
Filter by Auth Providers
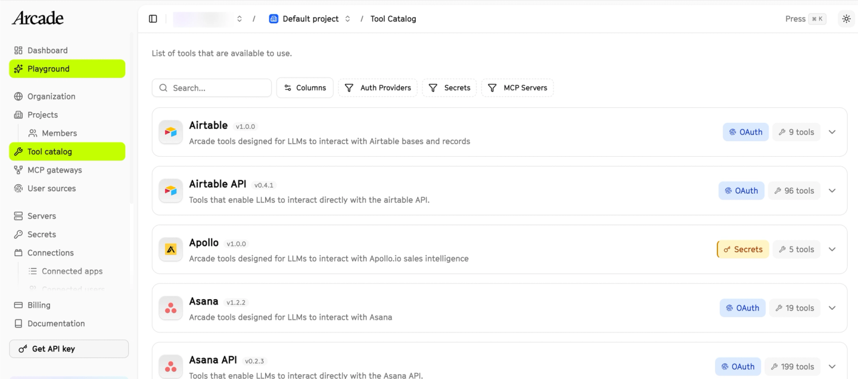pos(378,88)
